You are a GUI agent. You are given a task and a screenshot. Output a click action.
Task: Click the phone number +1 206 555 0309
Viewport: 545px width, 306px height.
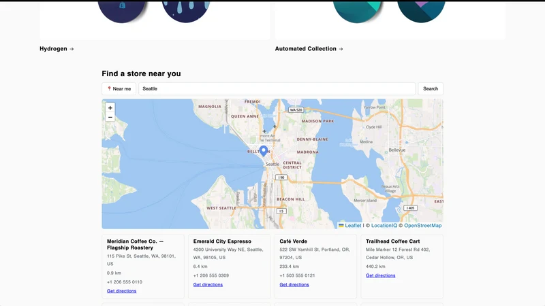coord(211,275)
